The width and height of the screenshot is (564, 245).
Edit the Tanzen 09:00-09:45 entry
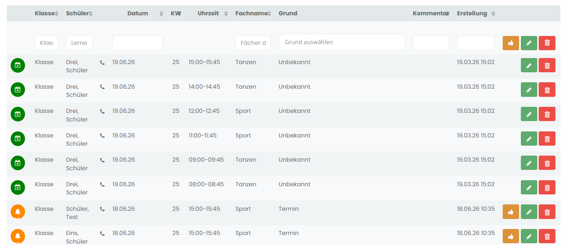pos(529,163)
